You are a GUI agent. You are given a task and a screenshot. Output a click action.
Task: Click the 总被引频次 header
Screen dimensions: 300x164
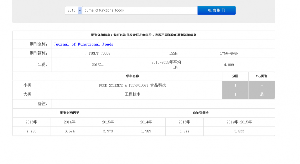pos(201,113)
